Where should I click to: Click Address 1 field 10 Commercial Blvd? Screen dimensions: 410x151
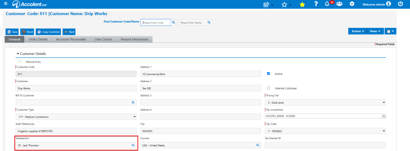point(201,74)
